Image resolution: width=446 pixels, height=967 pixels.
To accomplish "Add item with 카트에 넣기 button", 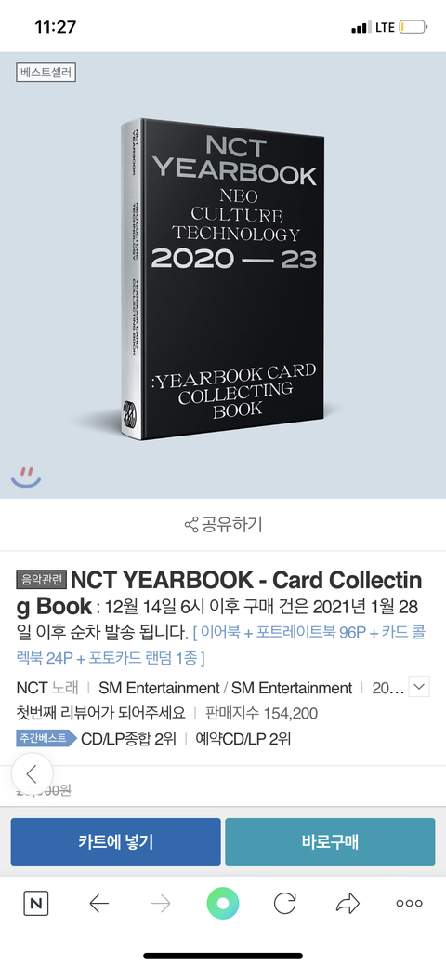I will point(115,841).
